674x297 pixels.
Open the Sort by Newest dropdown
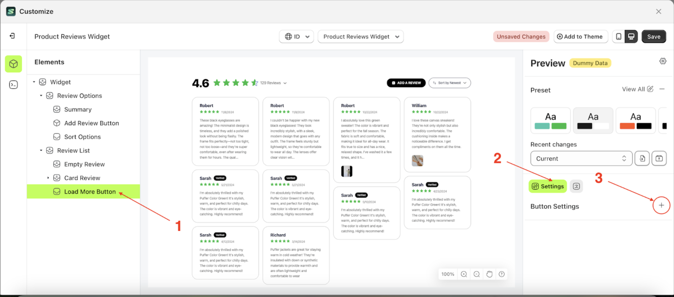point(449,83)
